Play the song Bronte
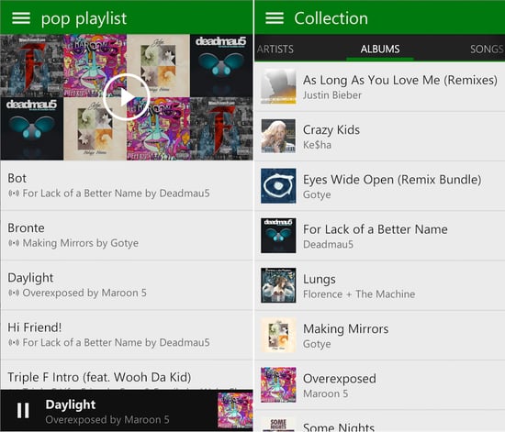This screenshot has width=505, height=432. (x=127, y=236)
